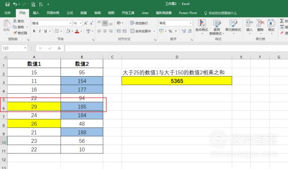Toggle Center horizontal alignment

(105, 31)
